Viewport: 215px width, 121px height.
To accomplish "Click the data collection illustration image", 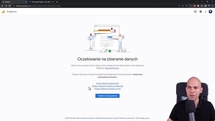I will 107,39.
